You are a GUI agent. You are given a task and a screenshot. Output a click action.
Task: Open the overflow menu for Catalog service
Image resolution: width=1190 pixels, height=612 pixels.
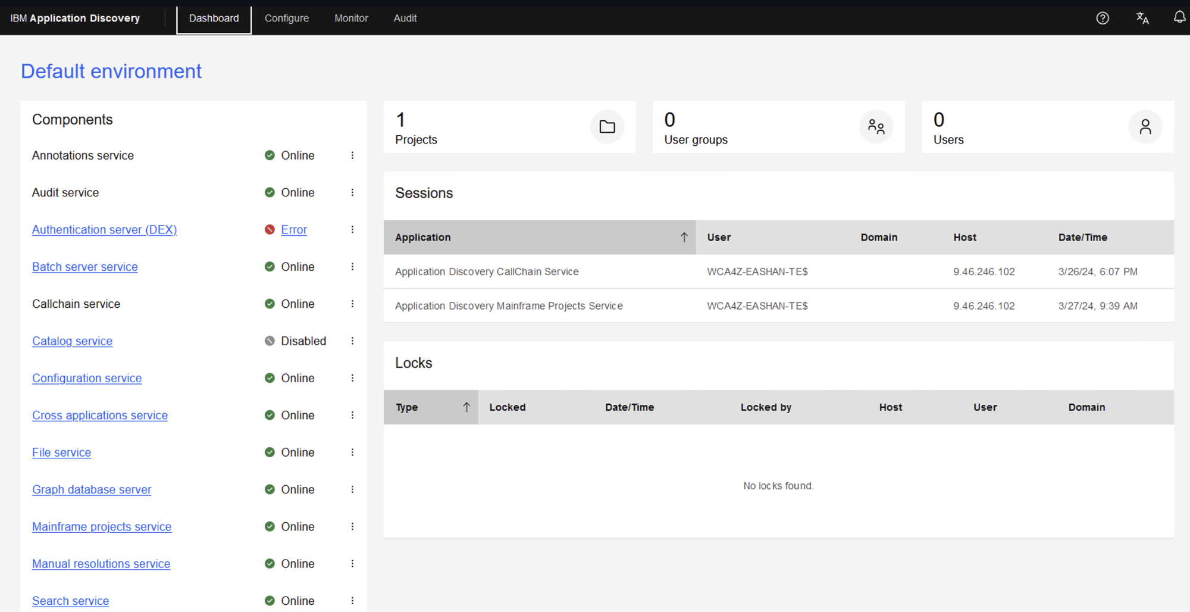352,341
